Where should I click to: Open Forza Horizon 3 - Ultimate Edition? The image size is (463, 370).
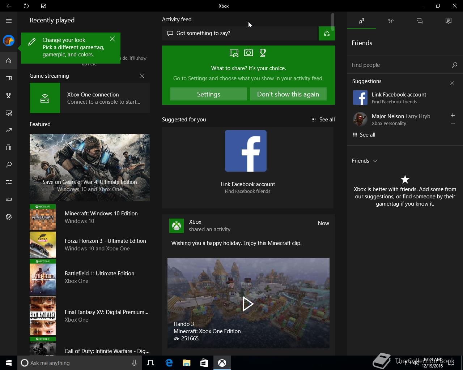pos(90,245)
